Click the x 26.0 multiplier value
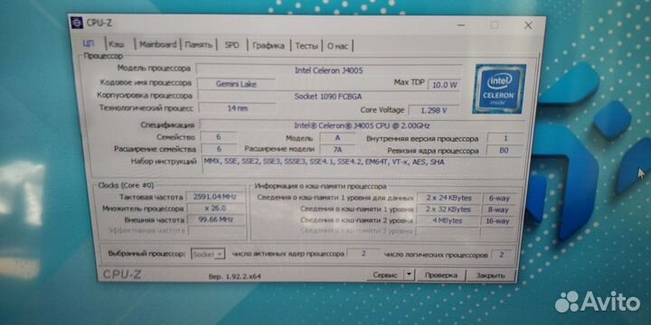 click(215, 209)
